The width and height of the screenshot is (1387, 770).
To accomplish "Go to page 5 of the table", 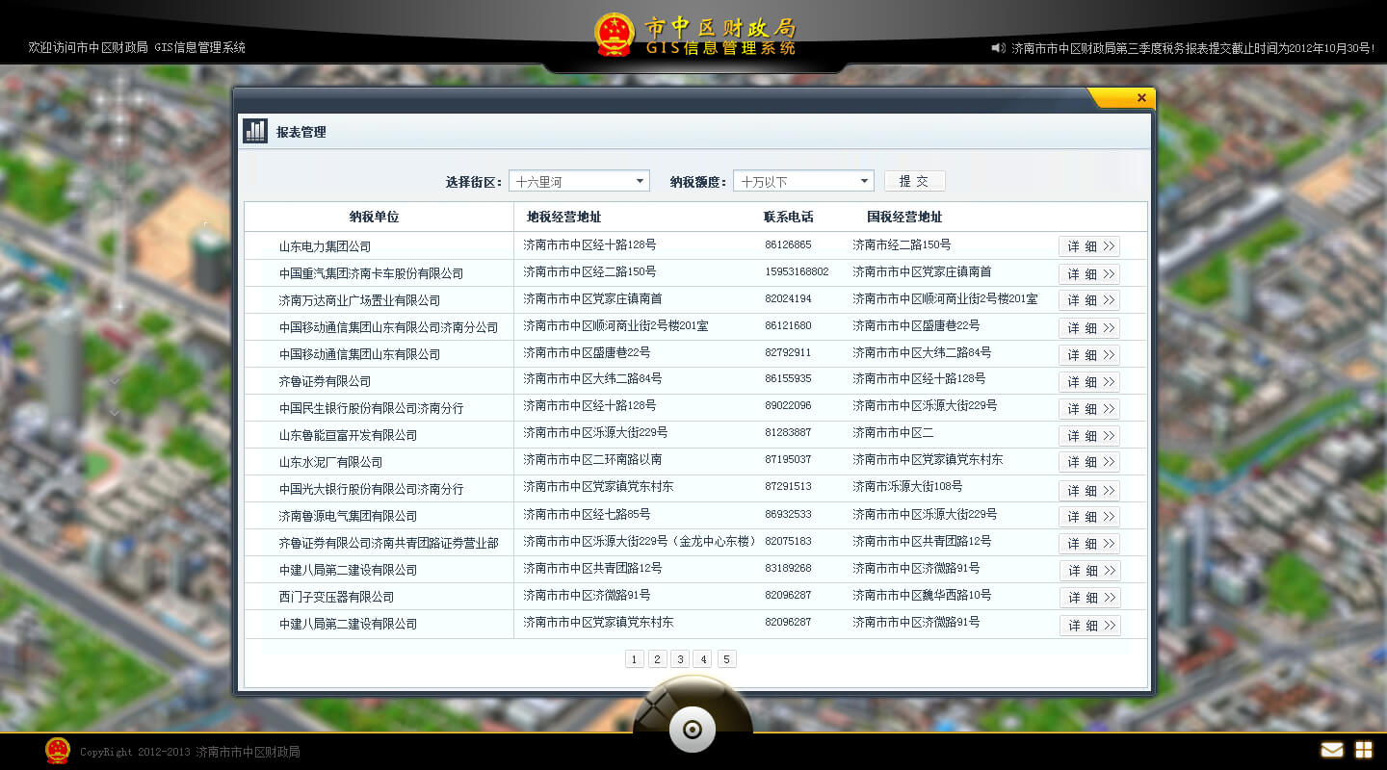I will pyautogui.click(x=727, y=659).
